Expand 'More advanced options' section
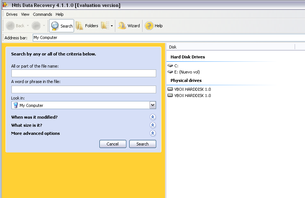 (153, 133)
